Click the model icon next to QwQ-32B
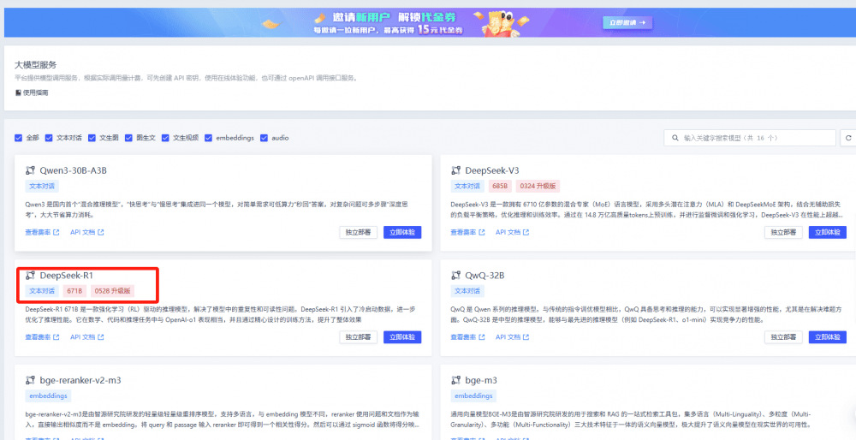 point(455,276)
